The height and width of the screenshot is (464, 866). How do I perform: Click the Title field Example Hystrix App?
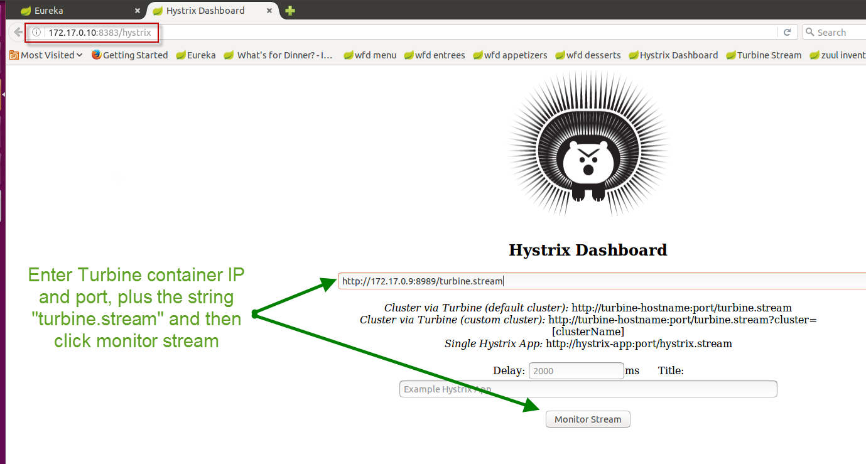[588, 389]
